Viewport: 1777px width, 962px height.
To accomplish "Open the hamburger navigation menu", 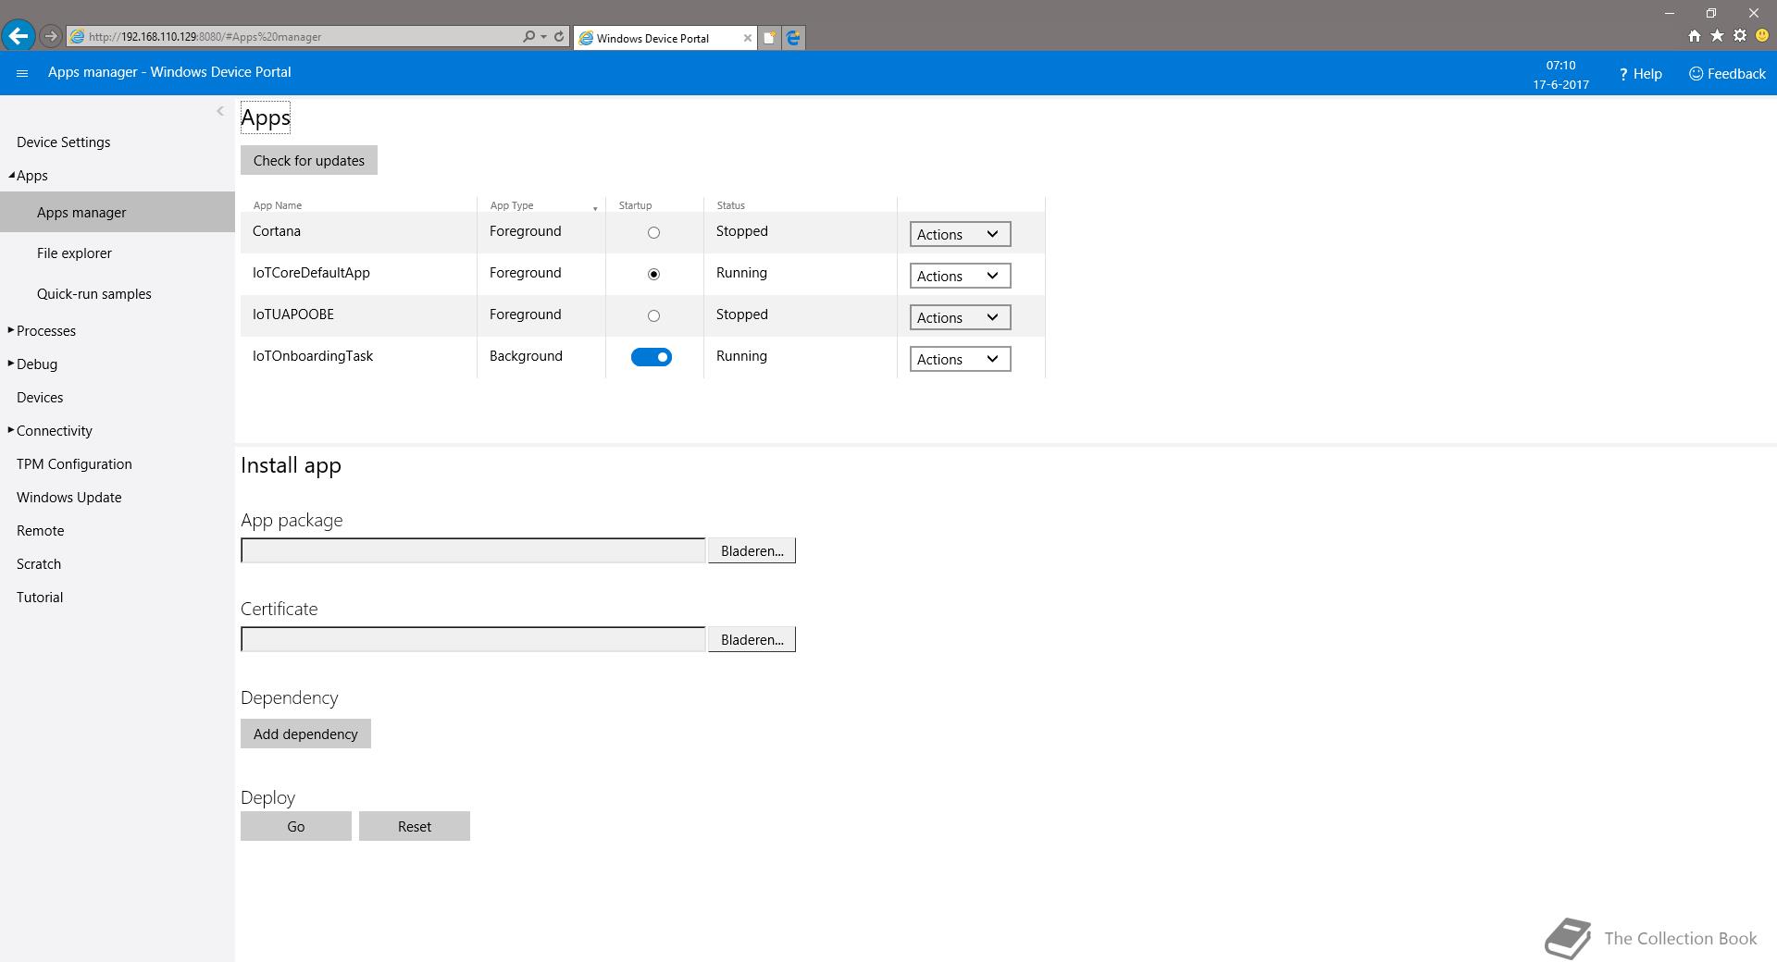I will pyautogui.click(x=22, y=73).
